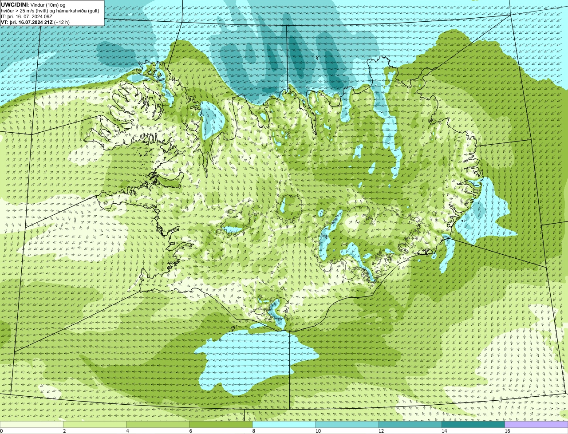Click the legend scale label "14"

[x=444, y=431]
